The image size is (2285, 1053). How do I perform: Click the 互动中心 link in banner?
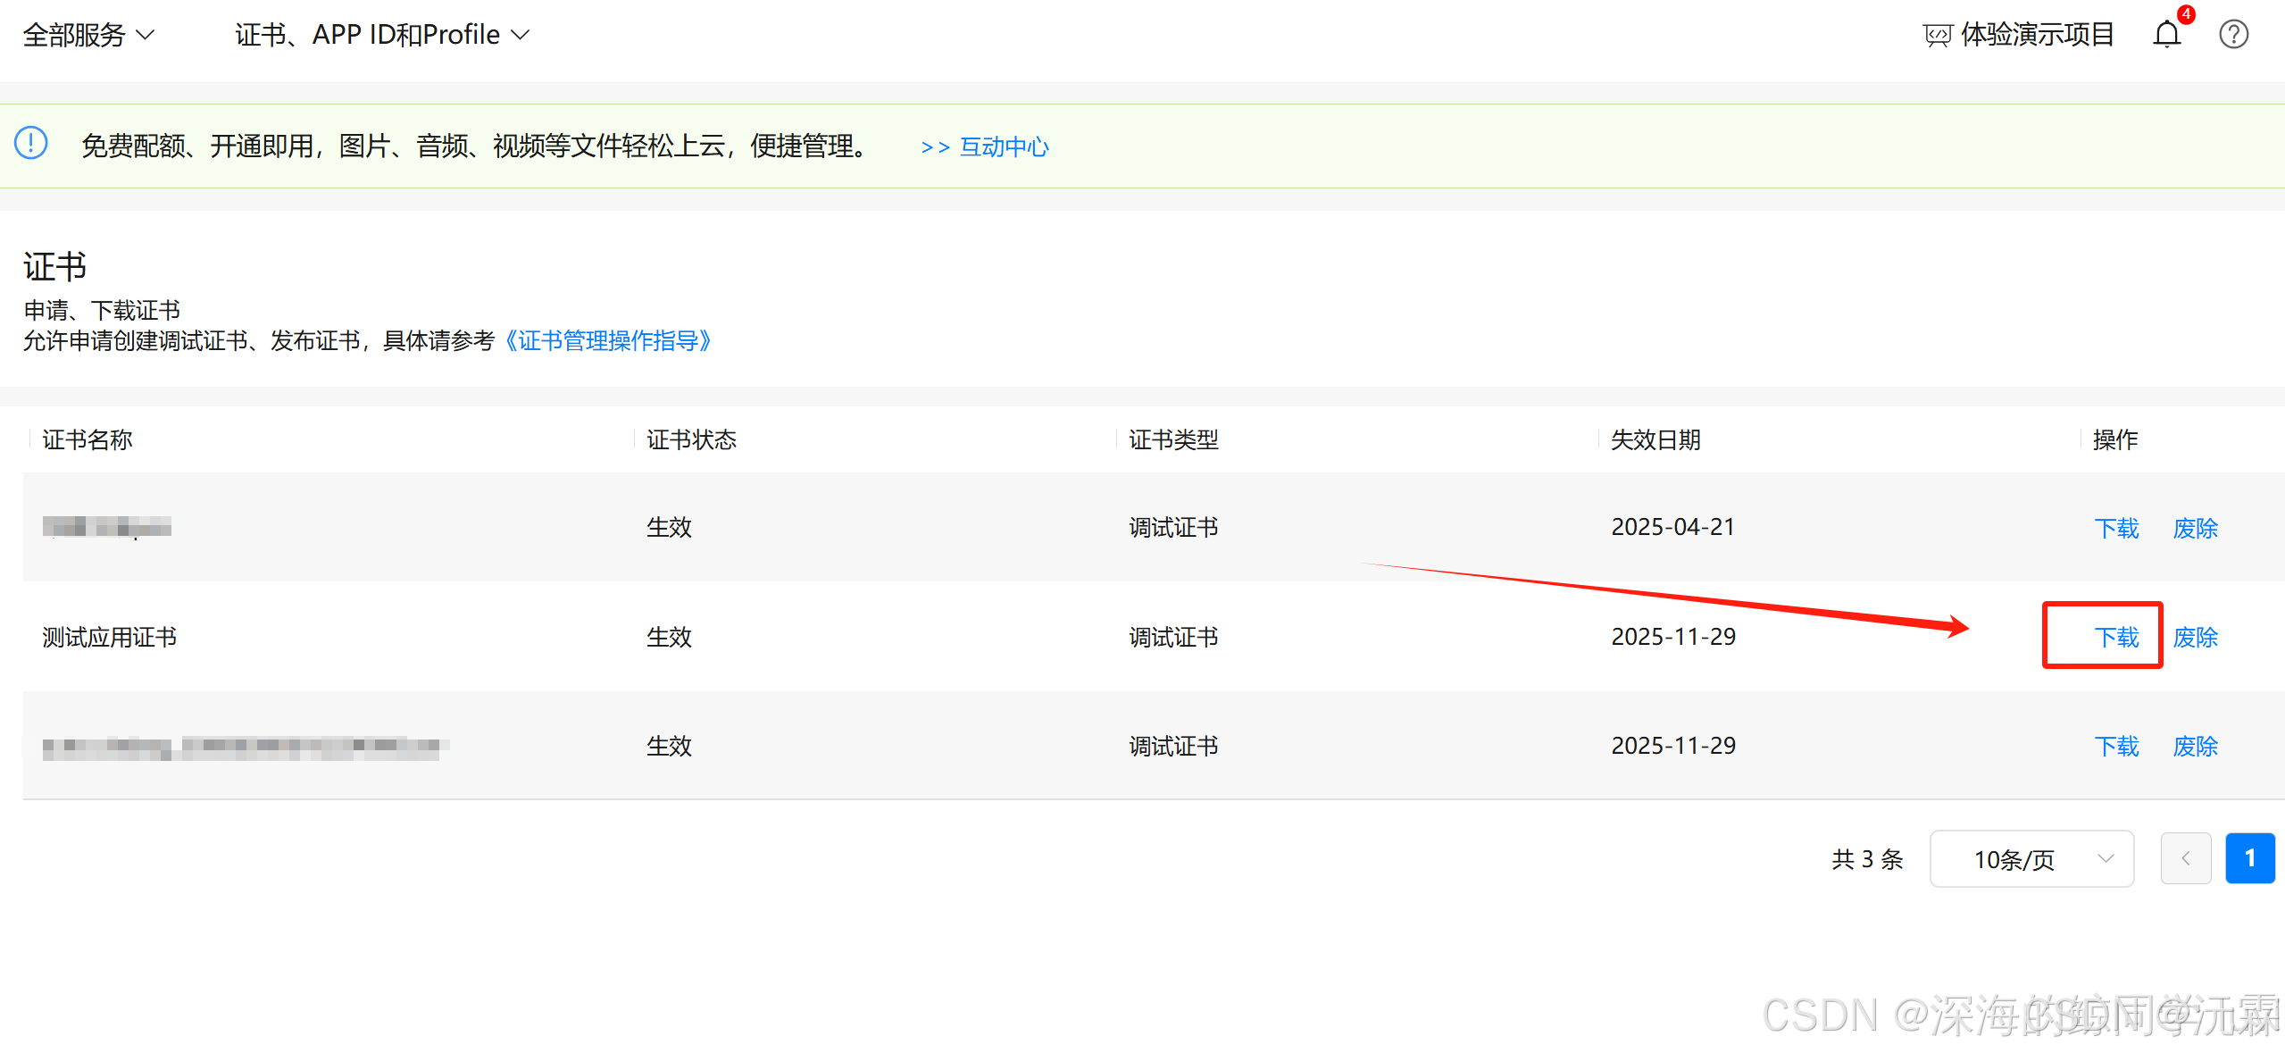click(x=1003, y=146)
